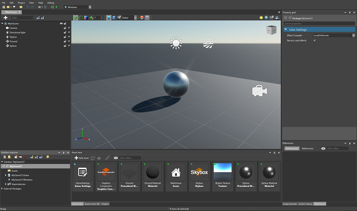The height and width of the screenshot is (211, 357).
Task: Switch to the Asset errors tab
Action: 92,204
